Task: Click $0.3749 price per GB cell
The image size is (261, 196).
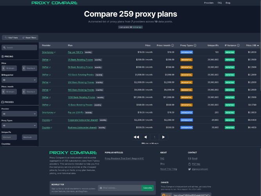Action: [252, 105]
